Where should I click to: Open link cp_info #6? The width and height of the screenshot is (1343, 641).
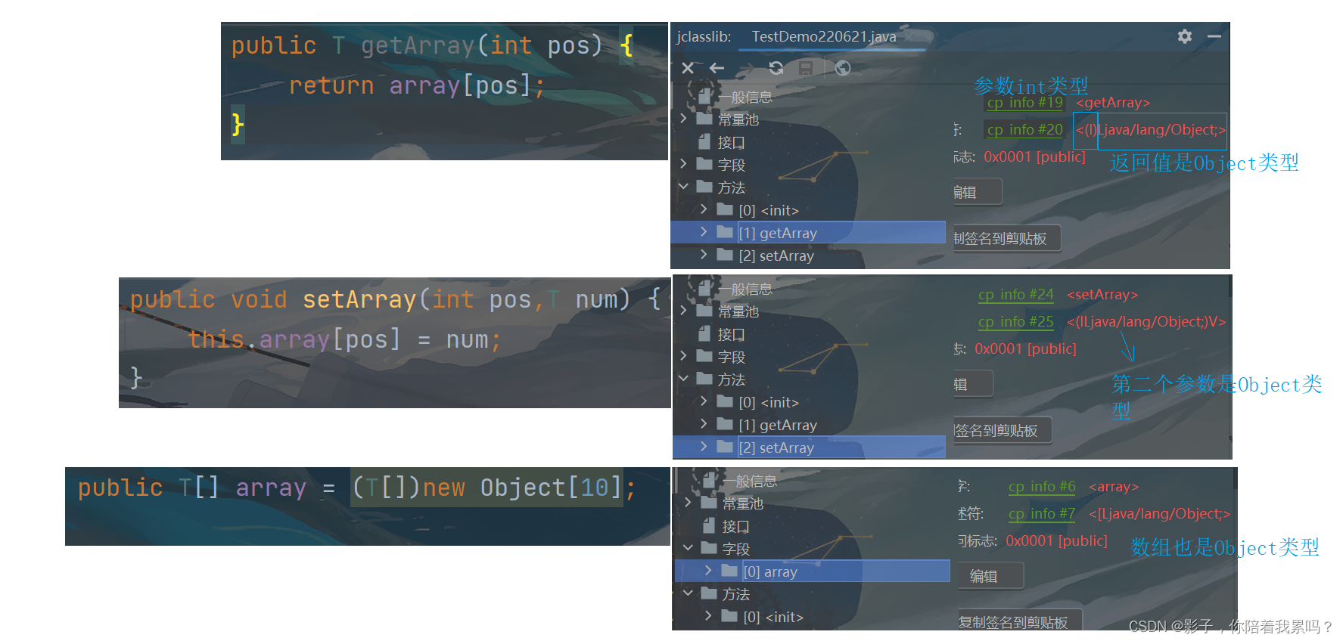(x=1041, y=486)
